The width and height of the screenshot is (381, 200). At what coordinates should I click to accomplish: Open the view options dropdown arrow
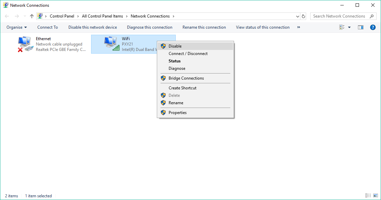tap(349, 27)
